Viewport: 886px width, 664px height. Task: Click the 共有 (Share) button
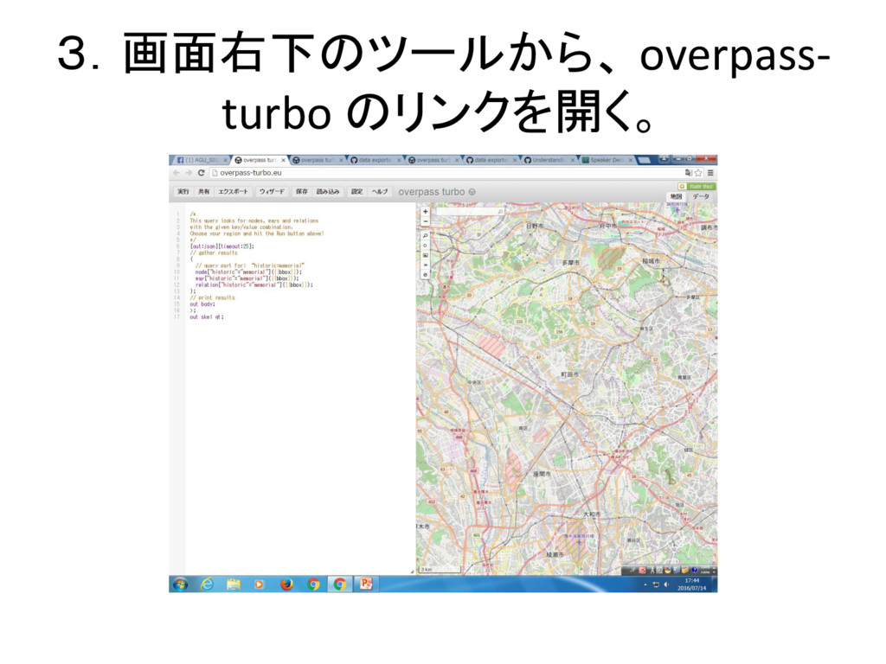click(x=204, y=192)
